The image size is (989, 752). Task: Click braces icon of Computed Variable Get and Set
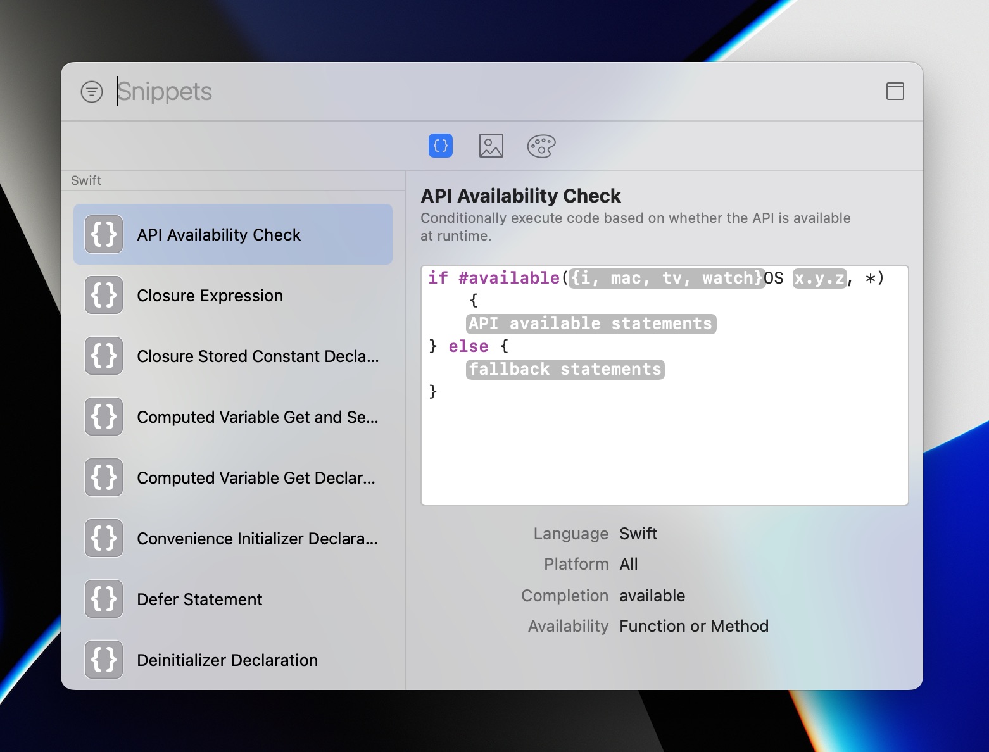[x=104, y=417]
